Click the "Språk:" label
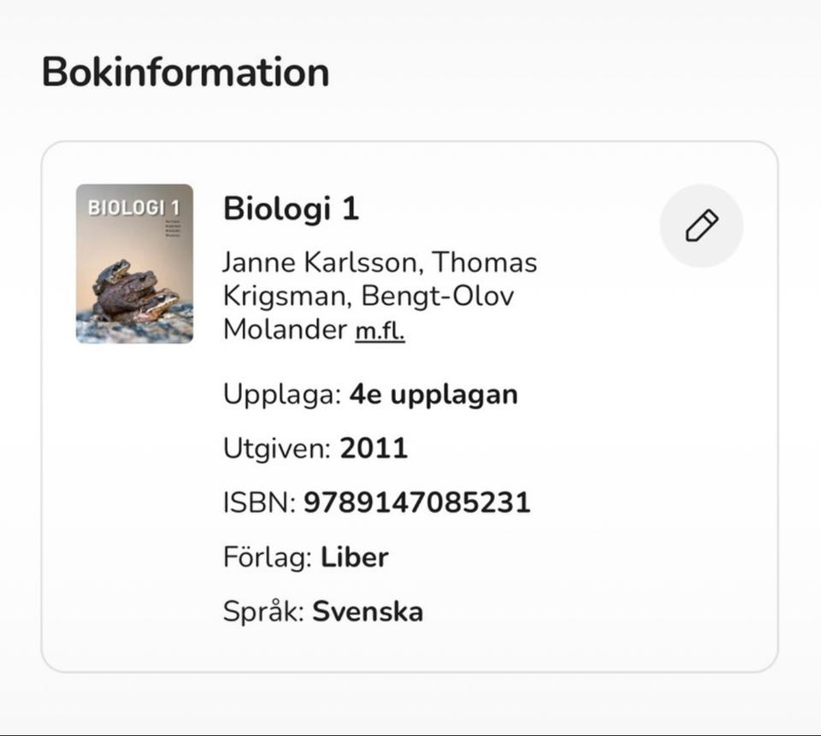 pos(263,612)
